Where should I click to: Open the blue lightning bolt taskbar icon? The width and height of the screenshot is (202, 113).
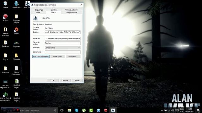(x=98, y=110)
